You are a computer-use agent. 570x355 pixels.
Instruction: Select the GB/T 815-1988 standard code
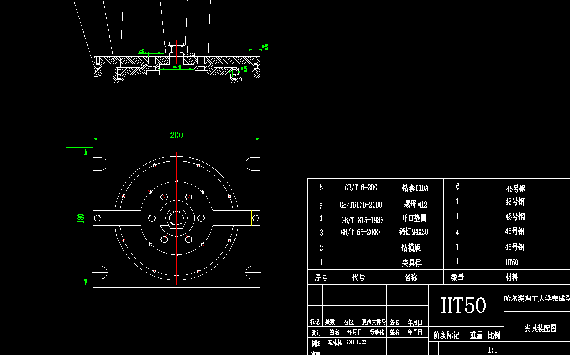click(x=362, y=220)
